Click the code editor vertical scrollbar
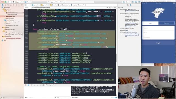 pos(117,58)
